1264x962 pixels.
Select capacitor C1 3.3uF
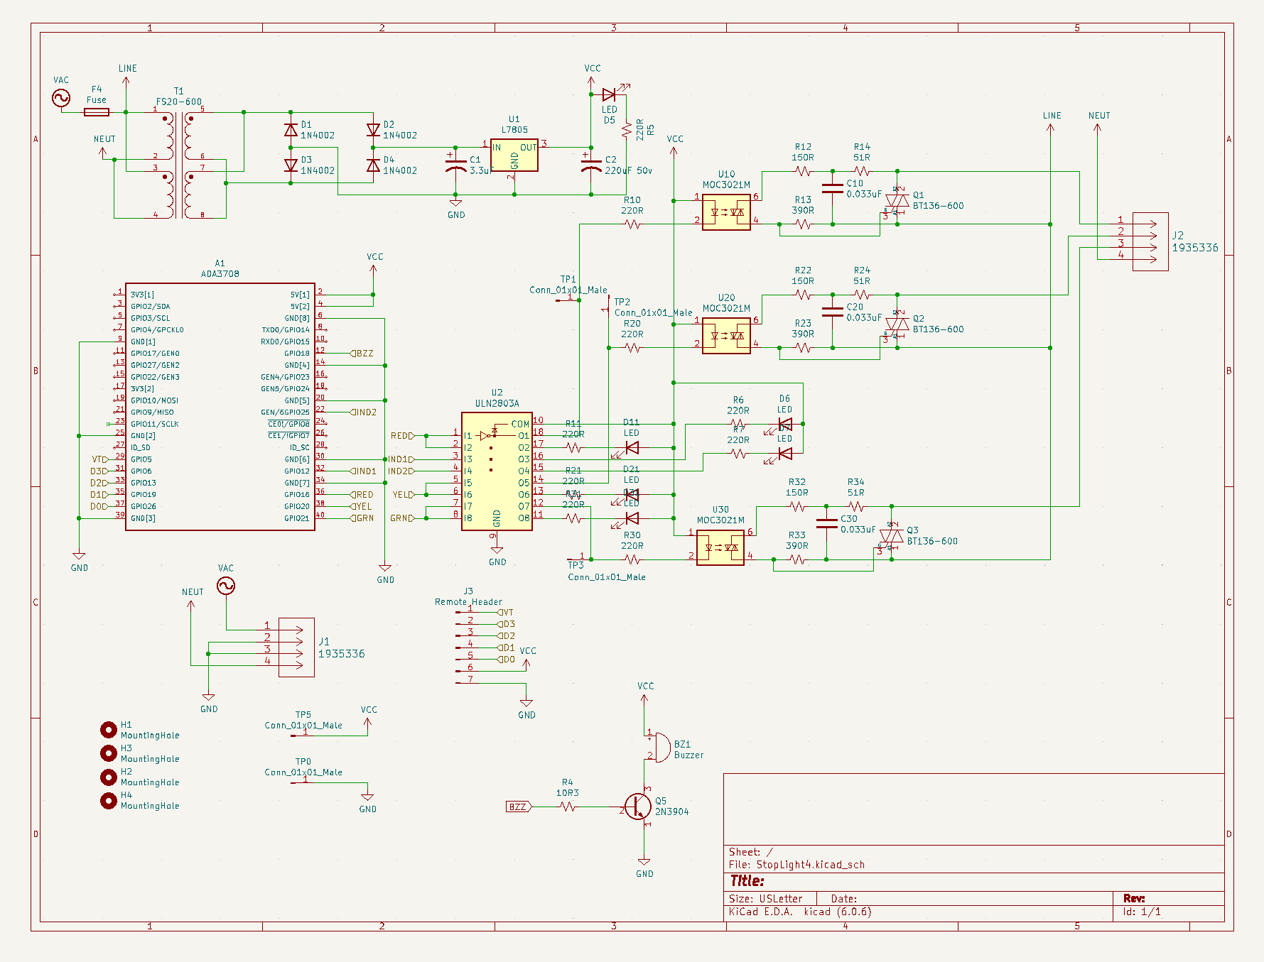click(x=455, y=165)
